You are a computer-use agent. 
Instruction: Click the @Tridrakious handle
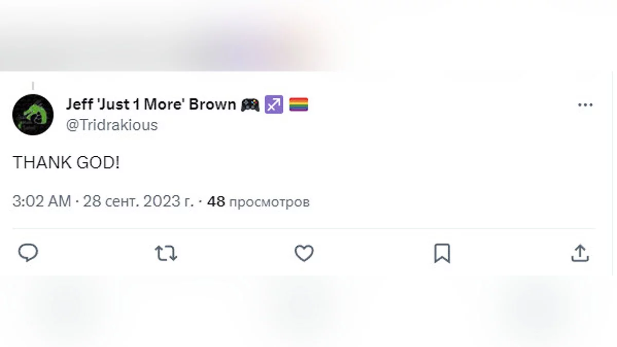pyautogui.click(x=112, y=125)
